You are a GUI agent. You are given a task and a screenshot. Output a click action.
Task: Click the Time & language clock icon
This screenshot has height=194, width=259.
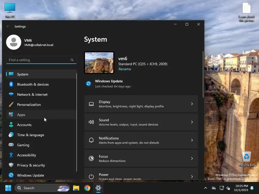tap(11, 135)
